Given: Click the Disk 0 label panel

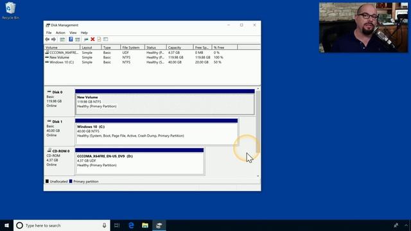Looking at the screenshot, I should click(x=59, y=102).
